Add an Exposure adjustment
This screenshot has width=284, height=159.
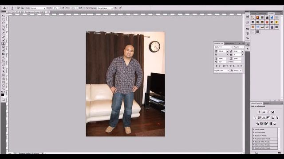click(272, 112)
